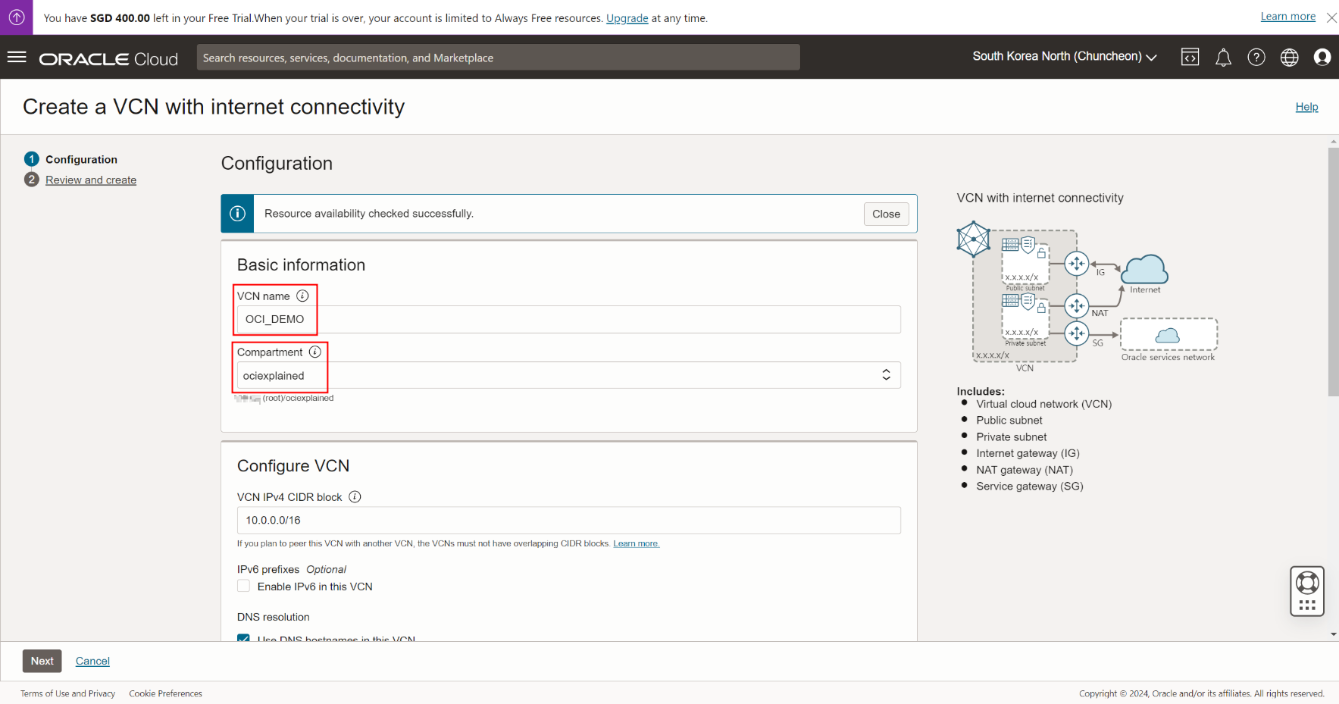Click the purple upgrade arrow icon

coord(17,17)
